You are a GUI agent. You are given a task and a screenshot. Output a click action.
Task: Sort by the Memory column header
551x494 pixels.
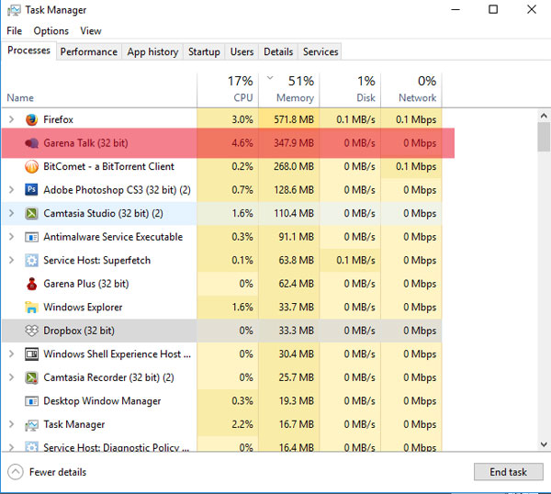tap(289, 90)
